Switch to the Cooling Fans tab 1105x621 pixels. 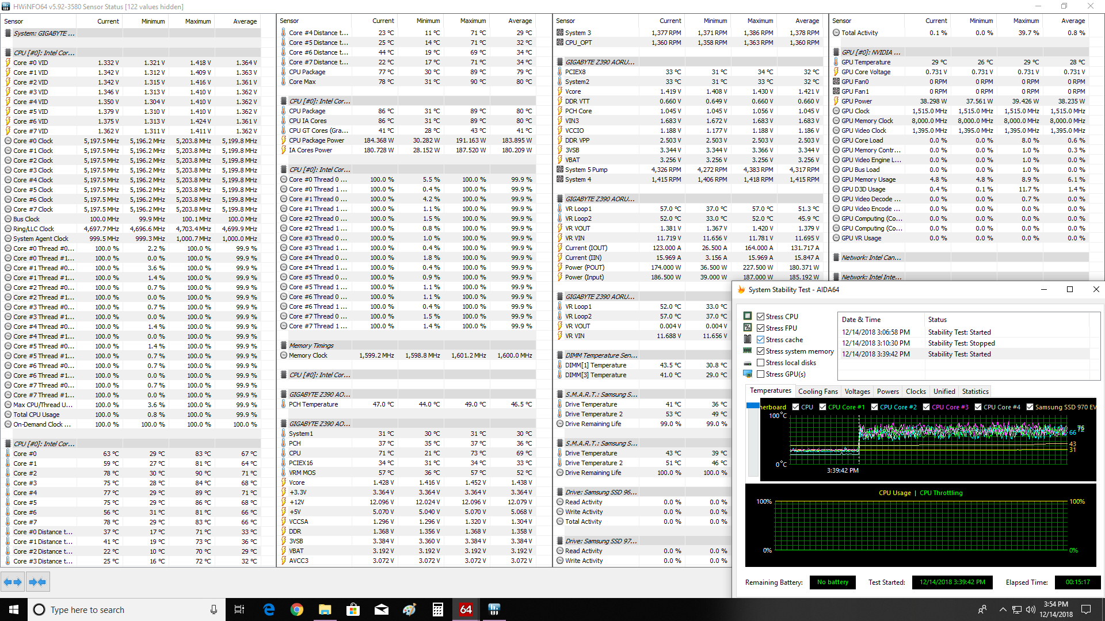[818, 392]
